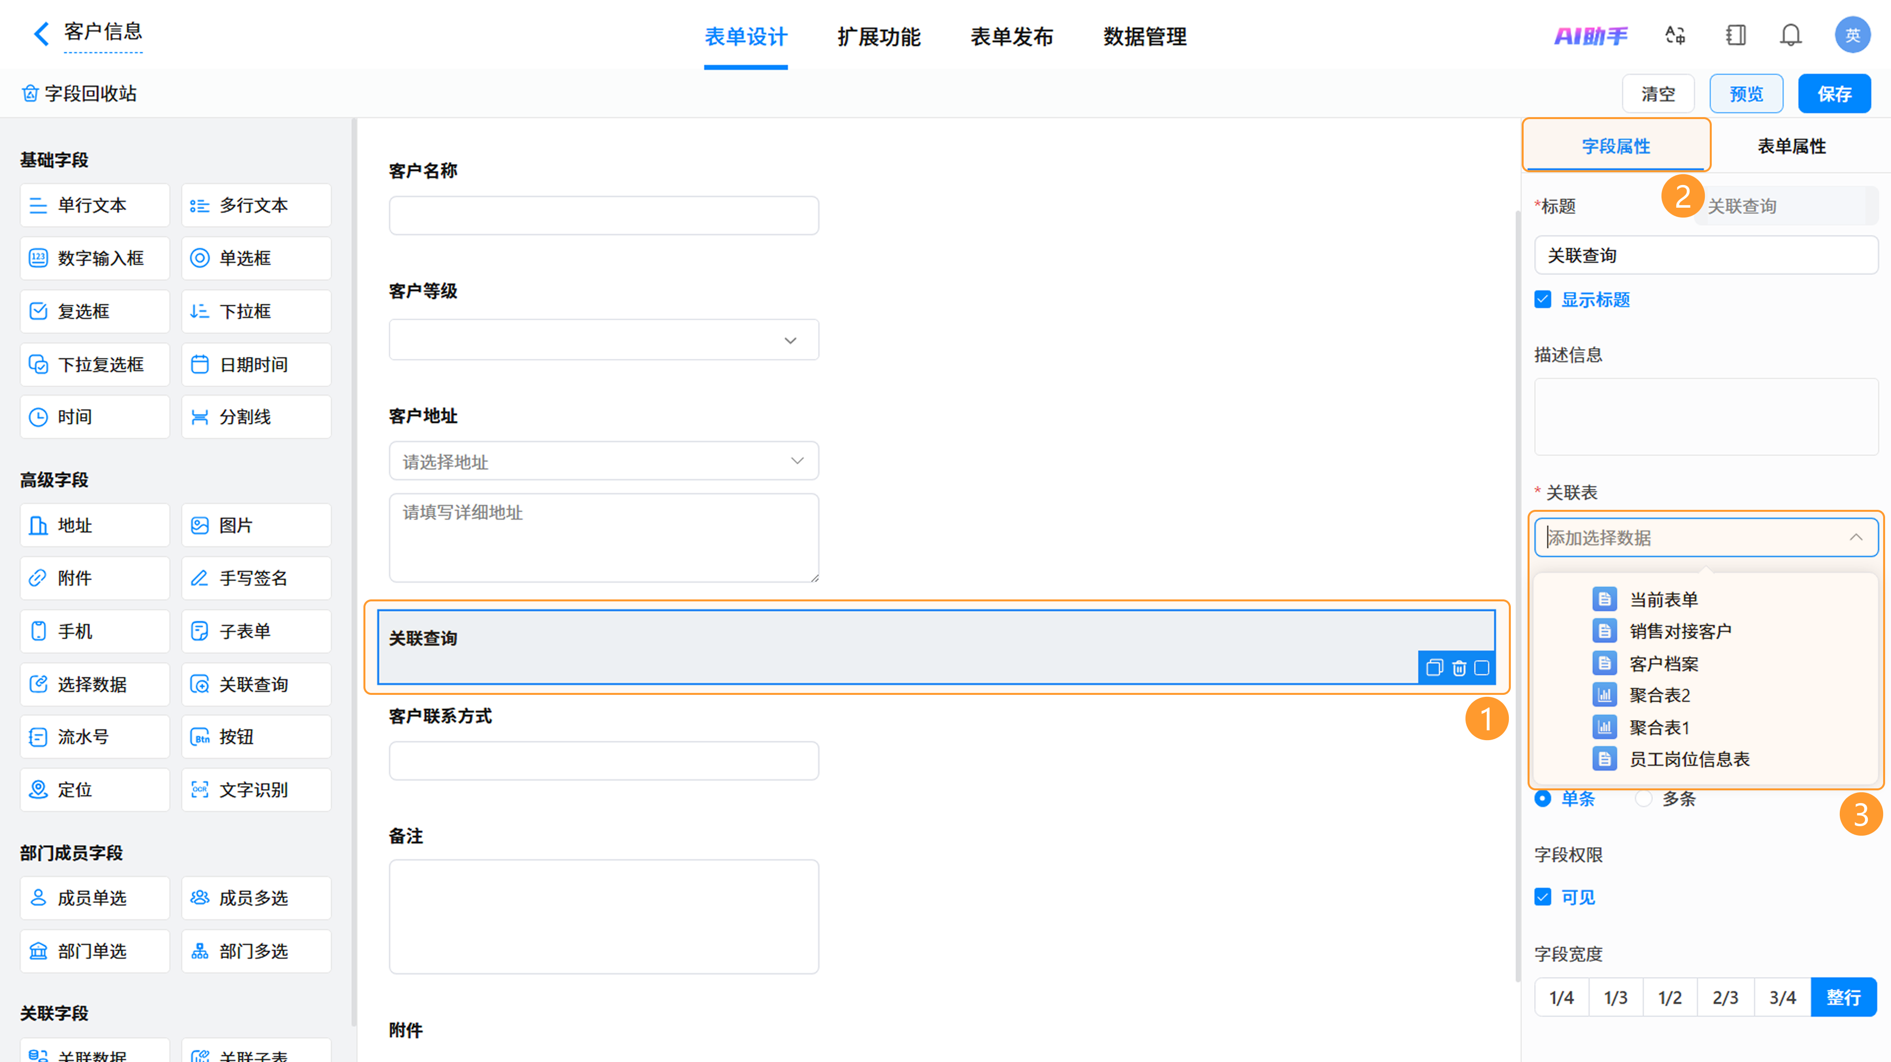Choose the 多条 radio option
The height and width of the screenshot is (1062, 1891).
click(1644, 799)
